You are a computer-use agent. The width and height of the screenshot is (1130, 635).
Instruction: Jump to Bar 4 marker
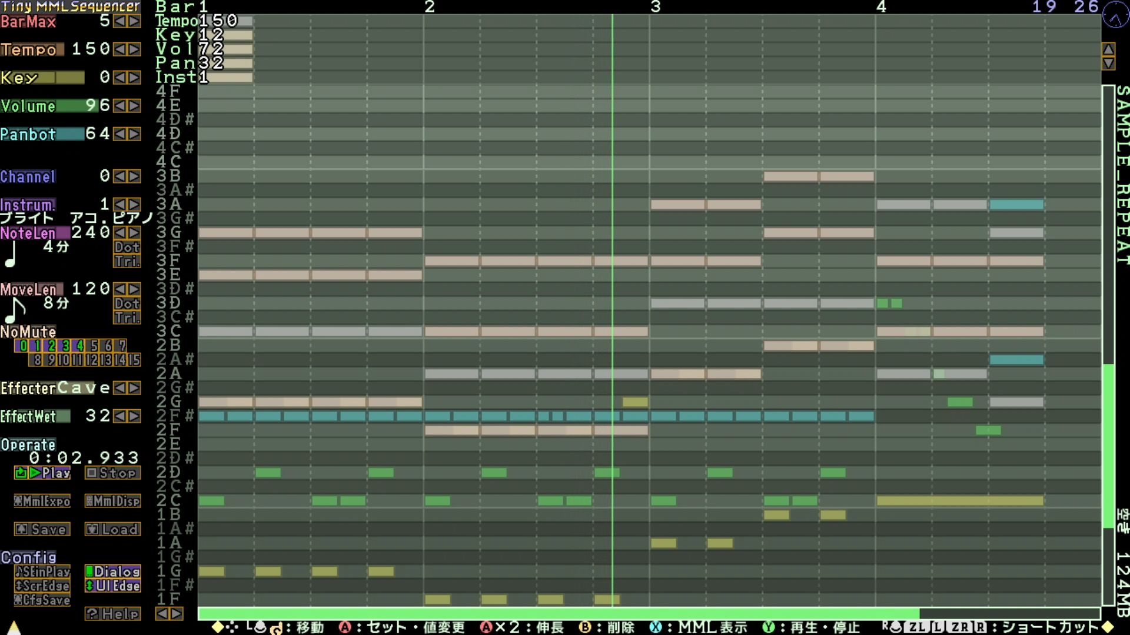tap(881, 7)
